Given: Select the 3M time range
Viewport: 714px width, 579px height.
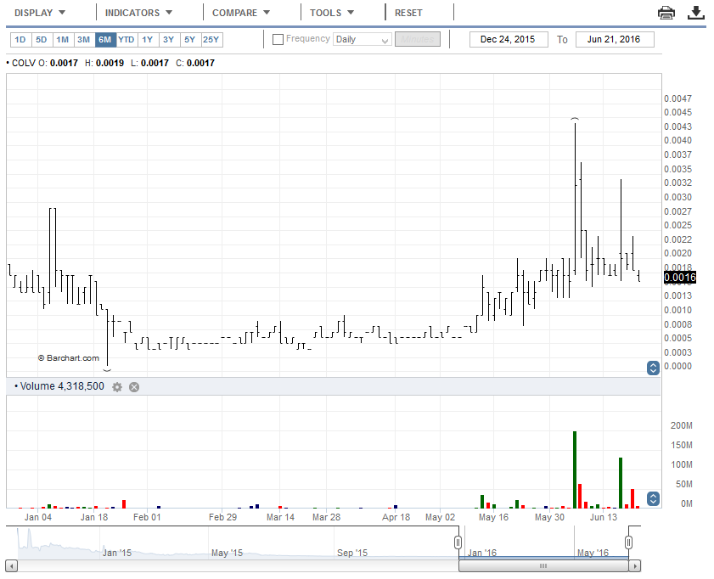Looking at the screenshot, I should [x=84, y=40].
